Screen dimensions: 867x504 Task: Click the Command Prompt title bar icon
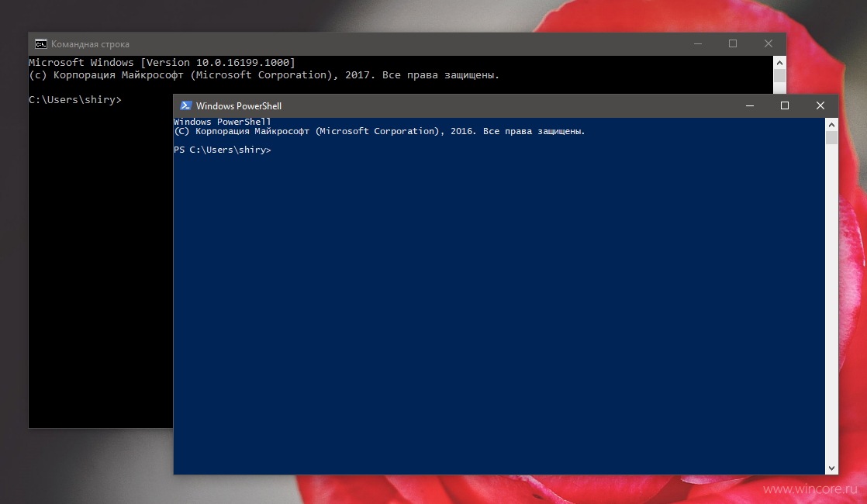point(41,44)
